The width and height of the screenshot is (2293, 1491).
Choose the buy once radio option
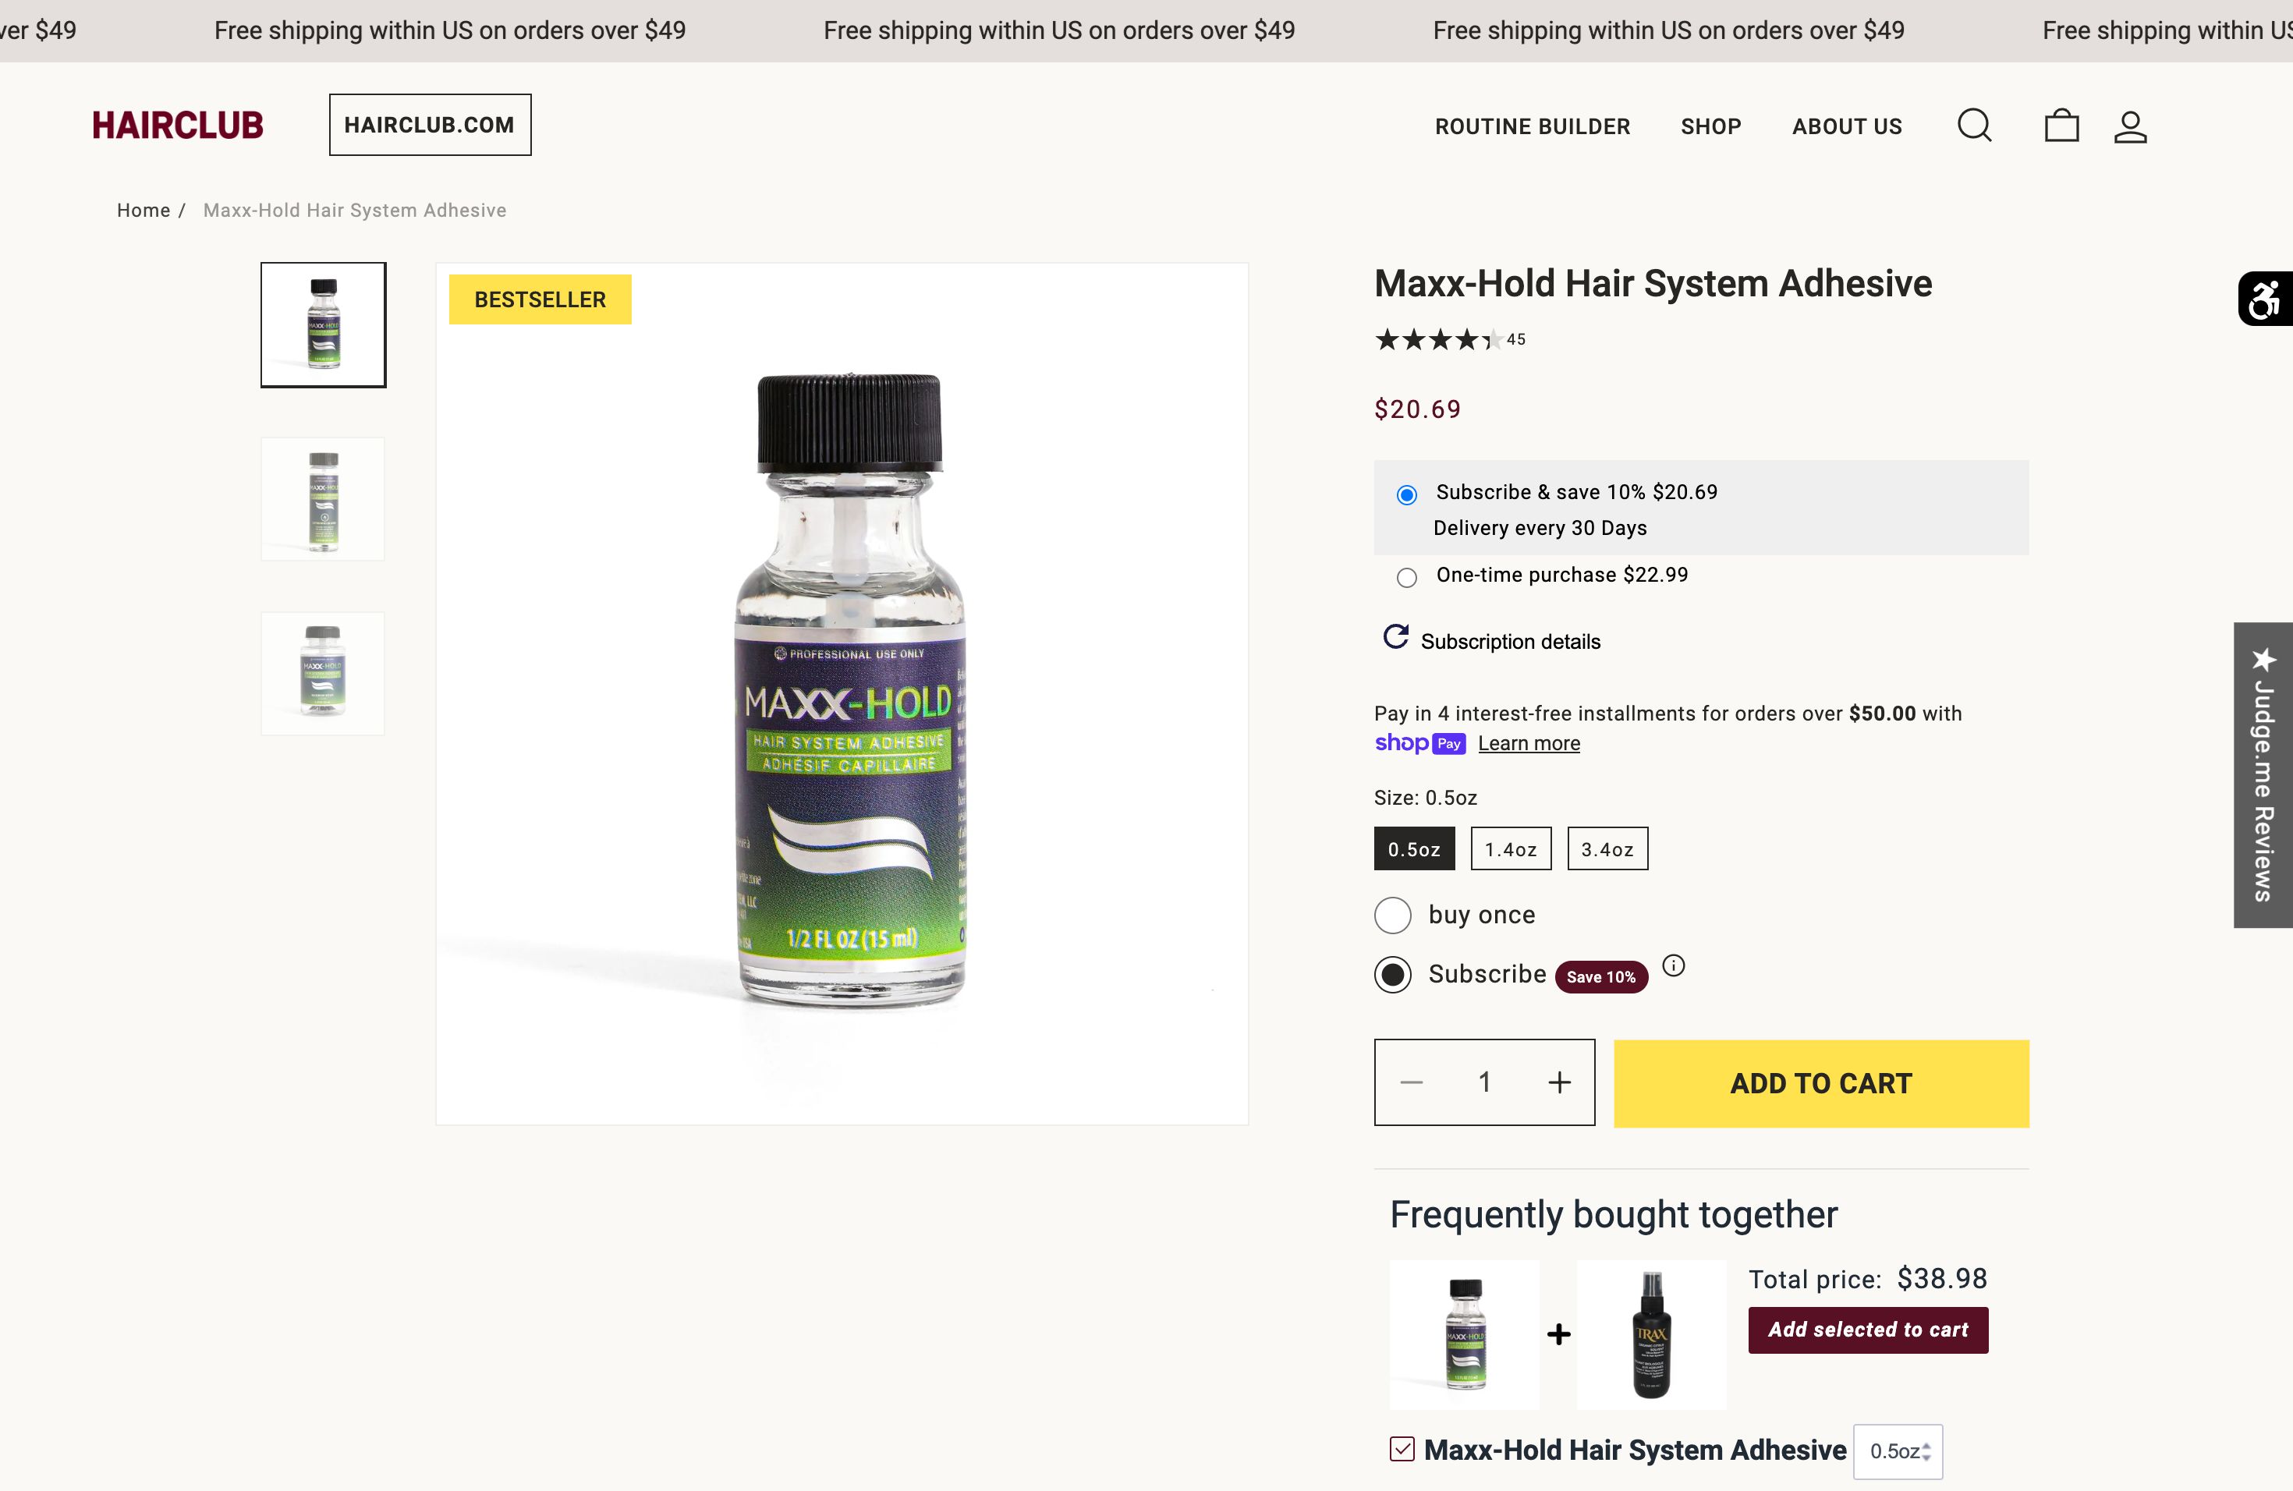coord(1392,915)
